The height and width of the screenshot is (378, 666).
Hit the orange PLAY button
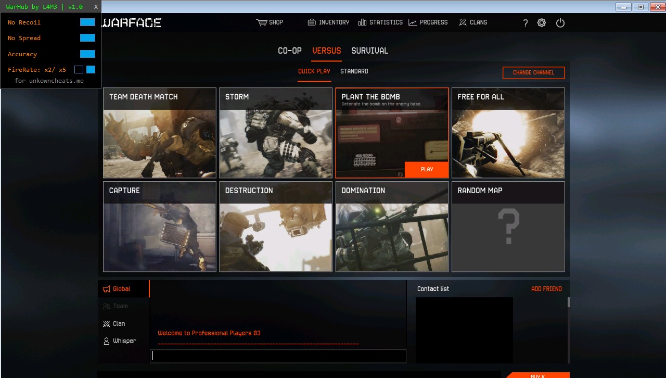(427, 170)
